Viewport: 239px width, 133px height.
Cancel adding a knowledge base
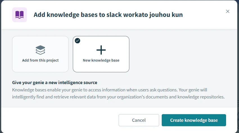click(x=139, y=120)
